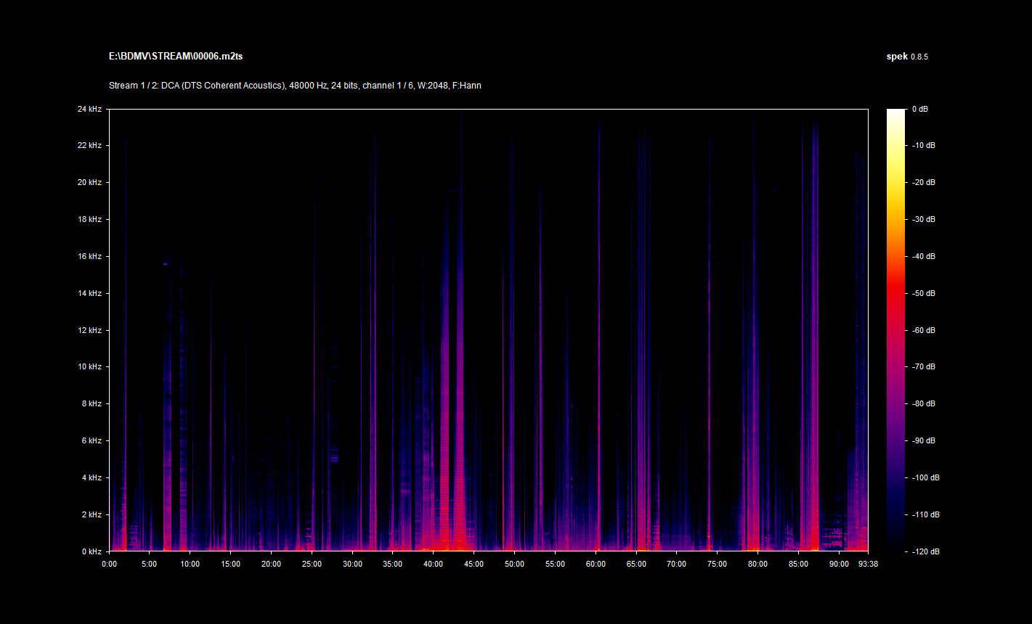Select the DCA stream info text line
This screenshot has width=1032, height=624.
295,86
